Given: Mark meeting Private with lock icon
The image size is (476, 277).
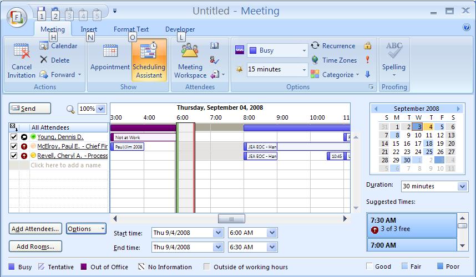Looking at the screenshot, I should coord(368,46).
